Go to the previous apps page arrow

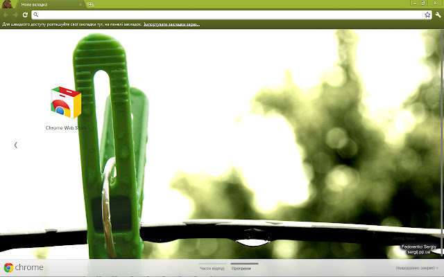click(x=15, y=145)
